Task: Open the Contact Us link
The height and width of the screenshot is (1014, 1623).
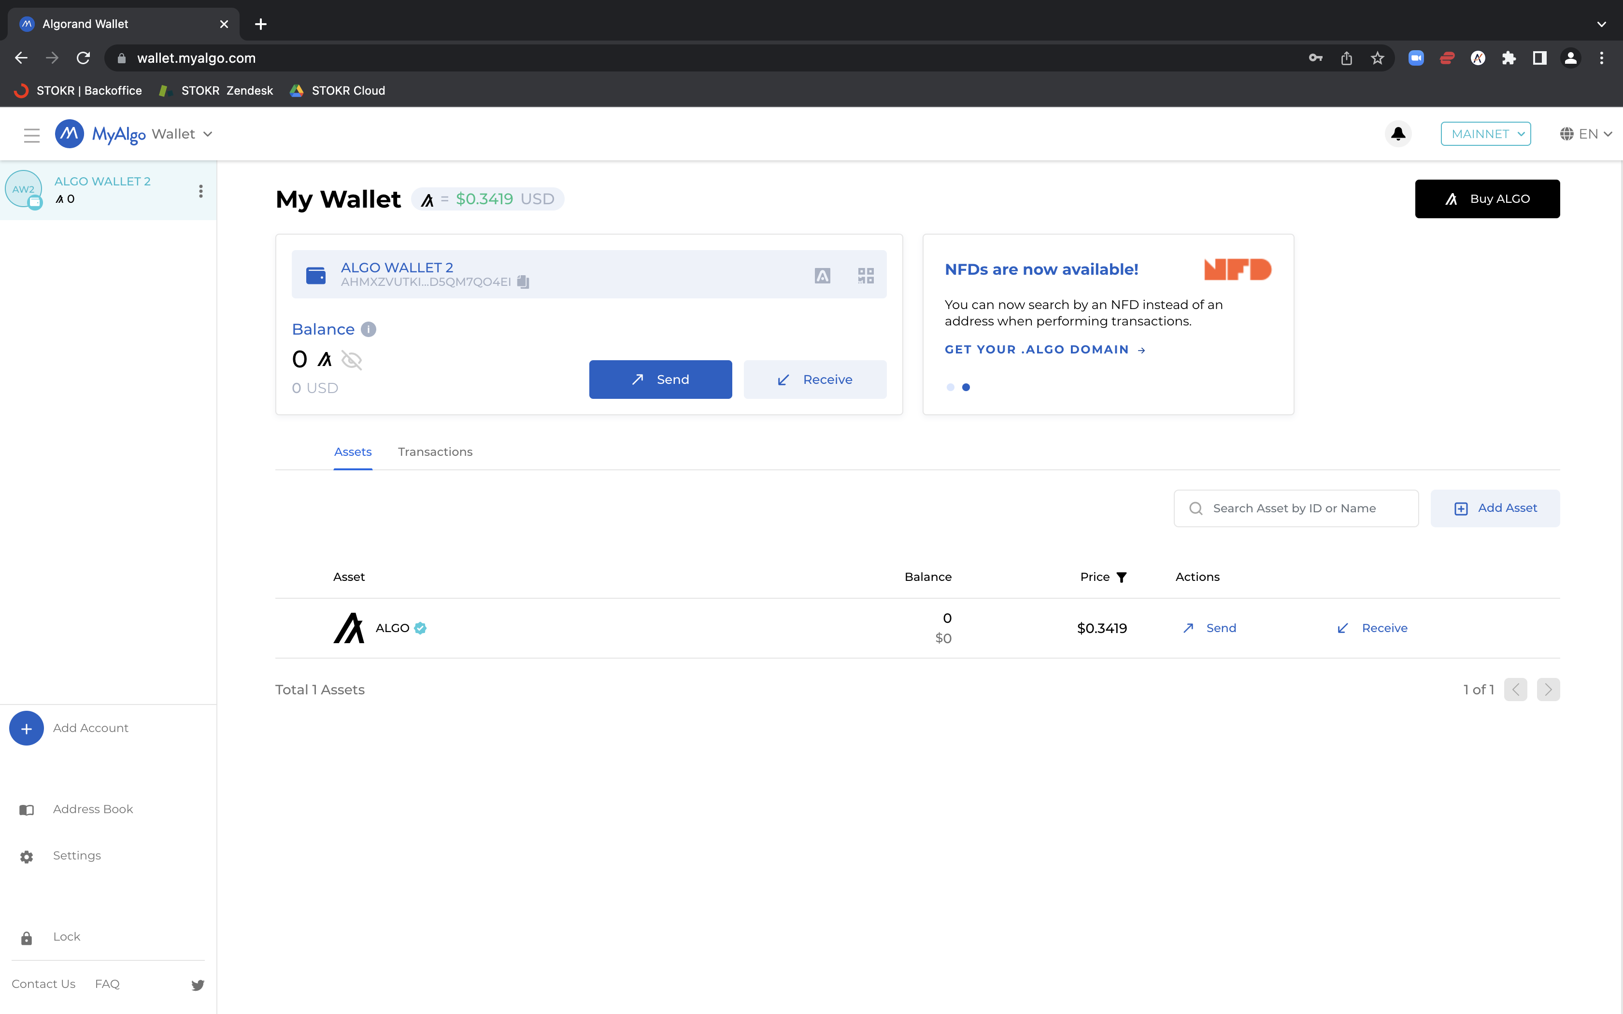Action: (x=43, y=984)
